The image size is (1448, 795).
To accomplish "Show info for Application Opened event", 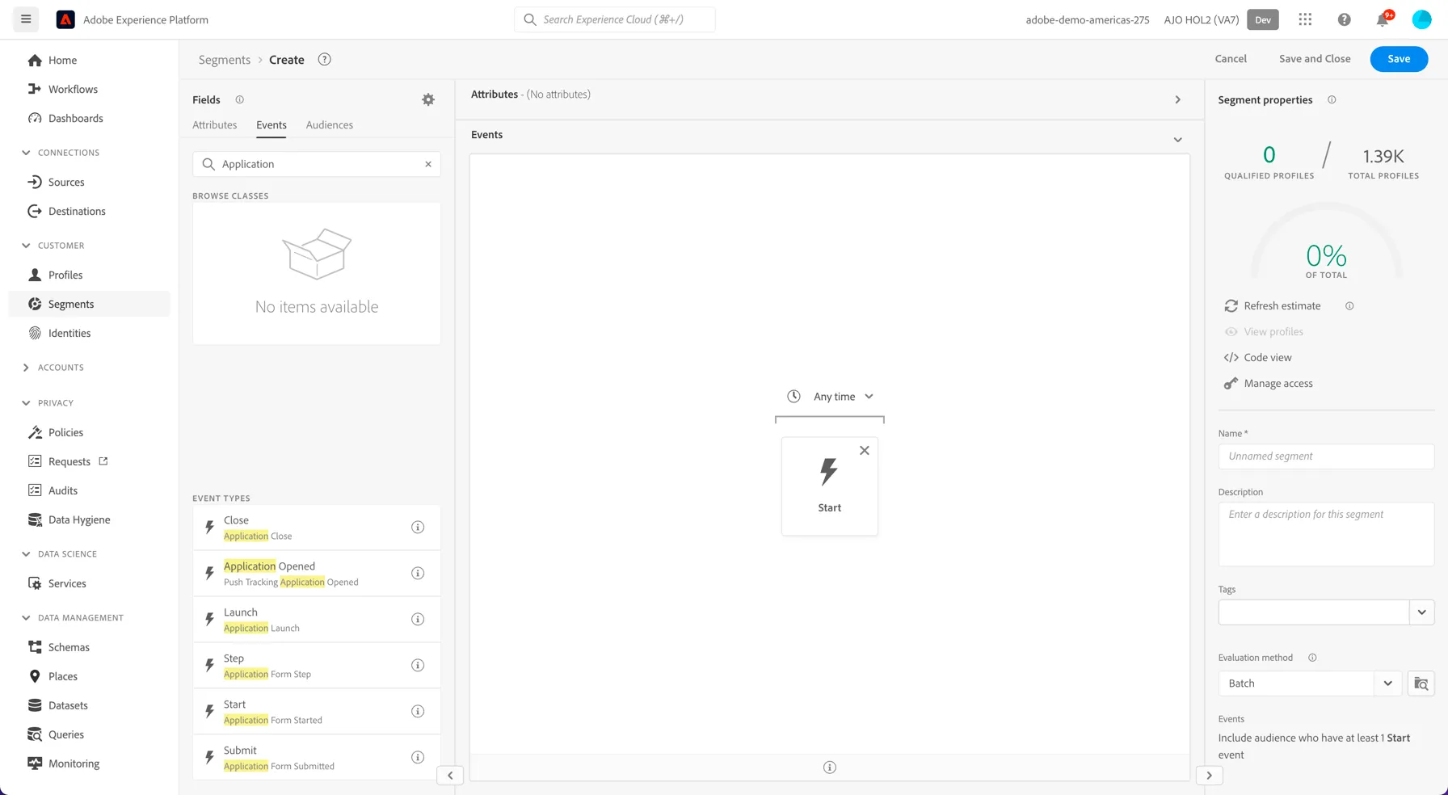I will [x=418, y=574].
